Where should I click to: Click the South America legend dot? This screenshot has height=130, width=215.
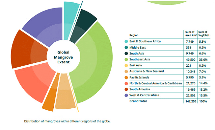(x=126, y=89)
